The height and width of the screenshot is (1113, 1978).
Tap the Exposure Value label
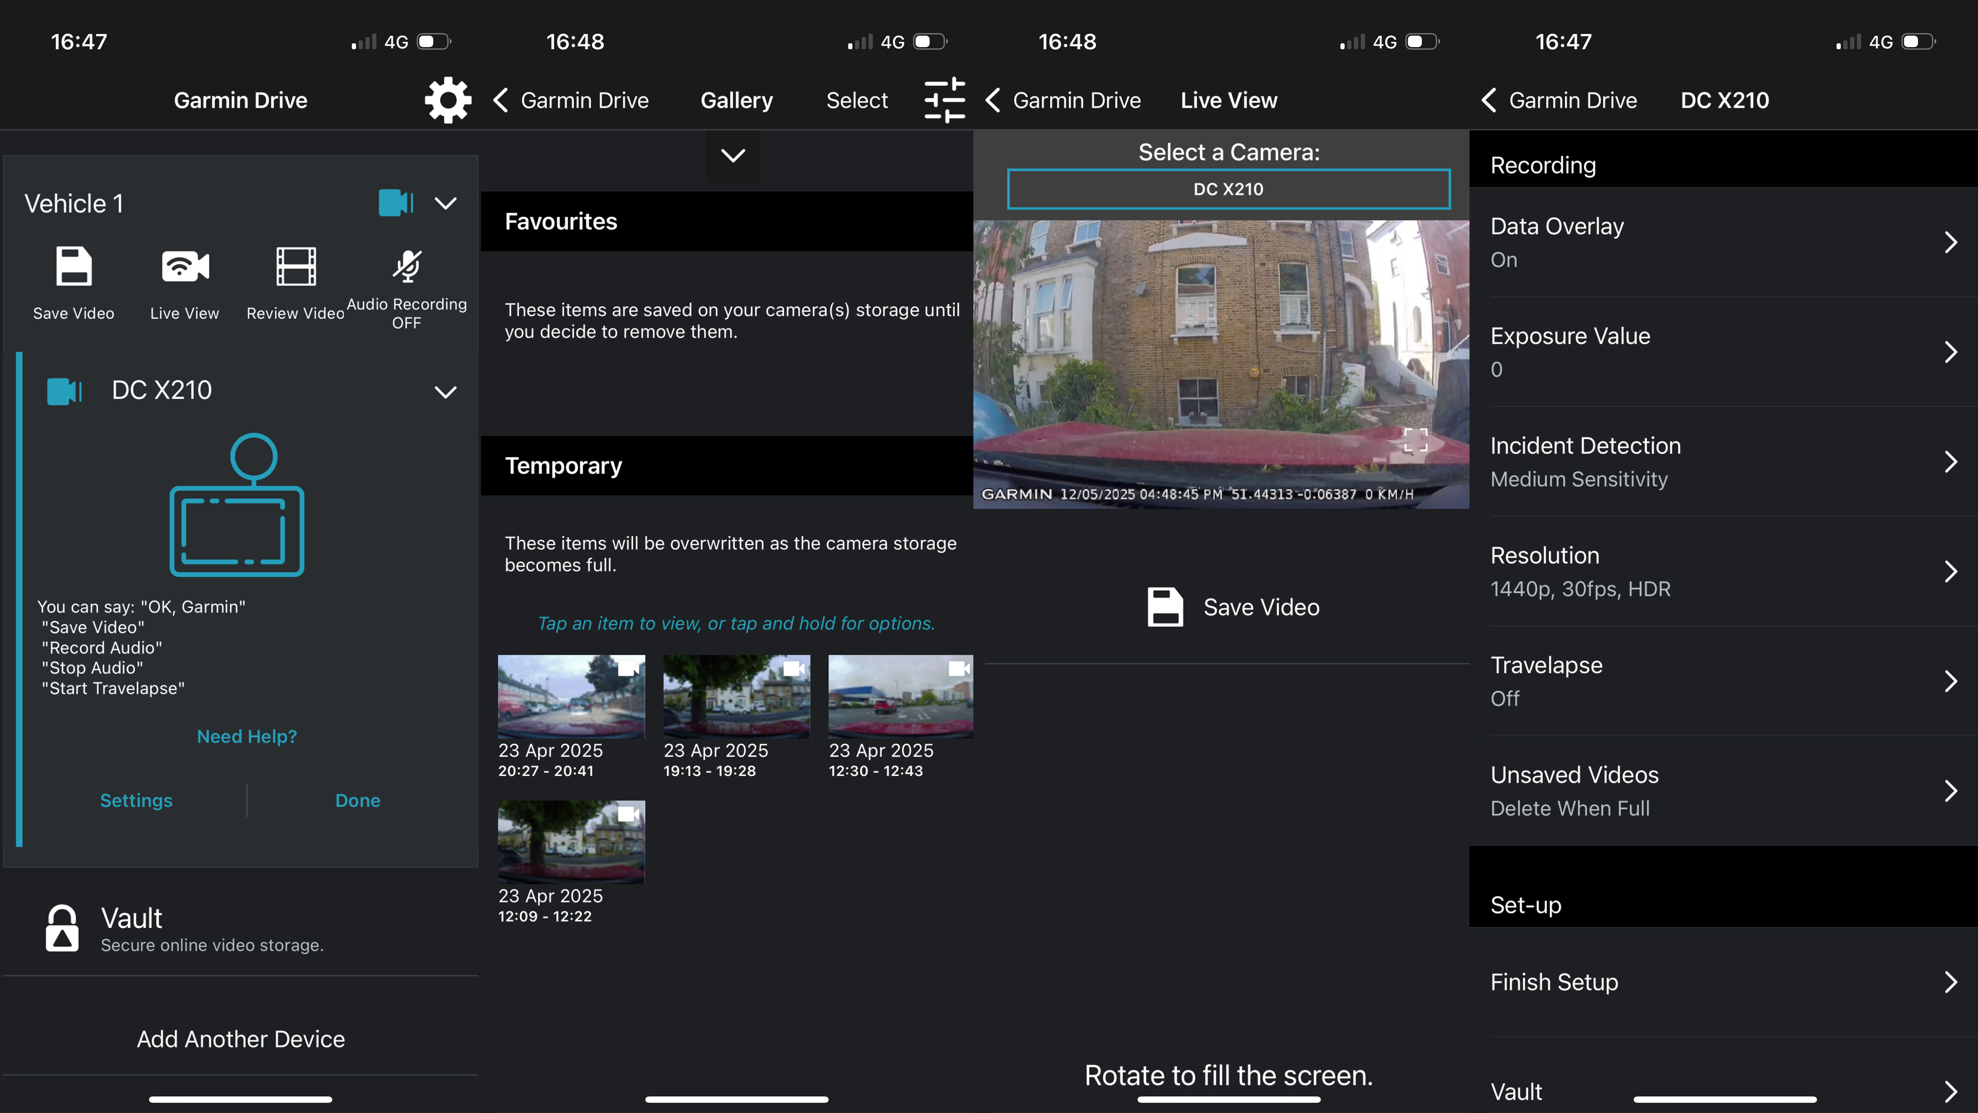(1570, 336)
